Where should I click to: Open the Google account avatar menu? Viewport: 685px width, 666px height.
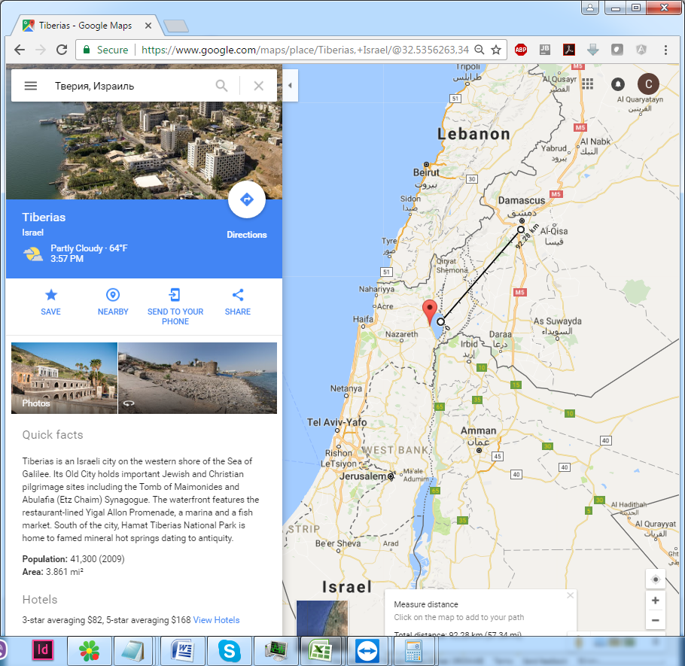(x=648, y=84)
